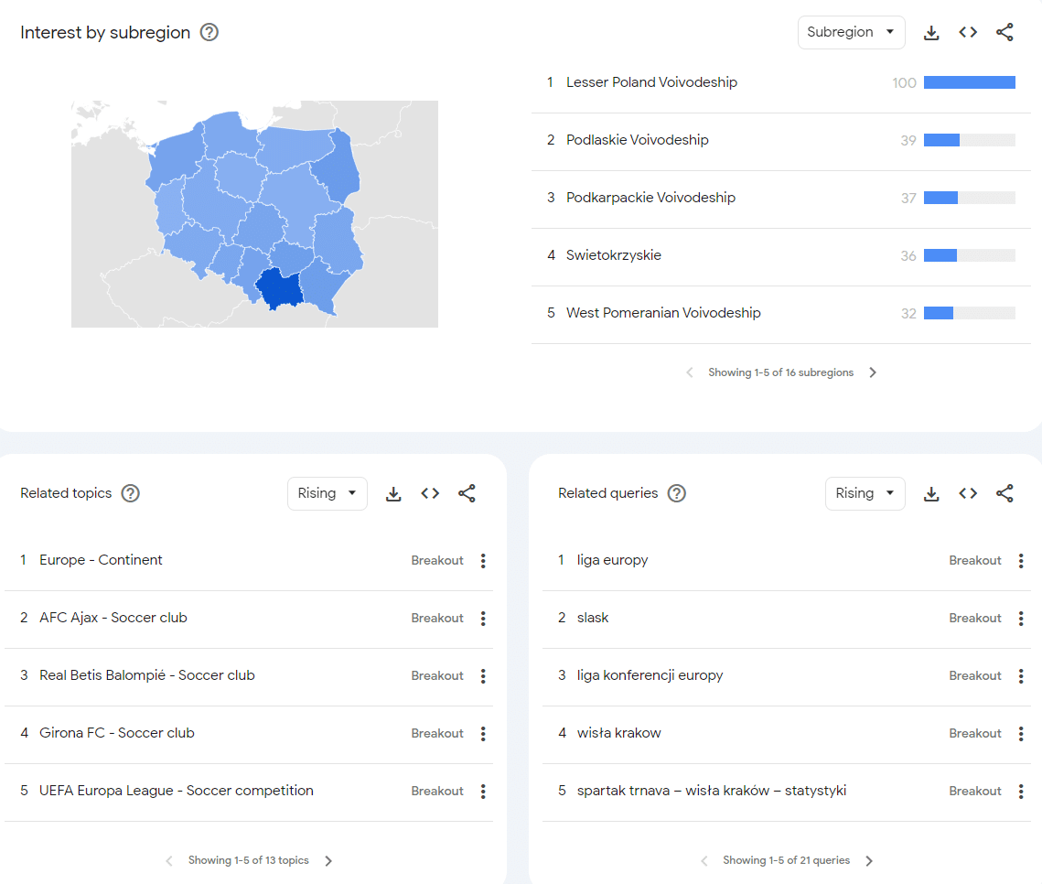Embed the Interest by subregion chart
Screen dimensions: 1042x884
tap(968, 32)
